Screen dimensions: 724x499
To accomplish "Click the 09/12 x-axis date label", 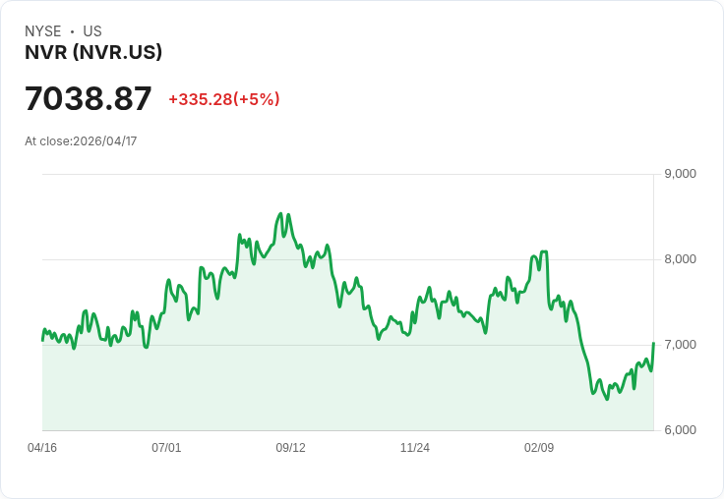I will pos(290,447).
